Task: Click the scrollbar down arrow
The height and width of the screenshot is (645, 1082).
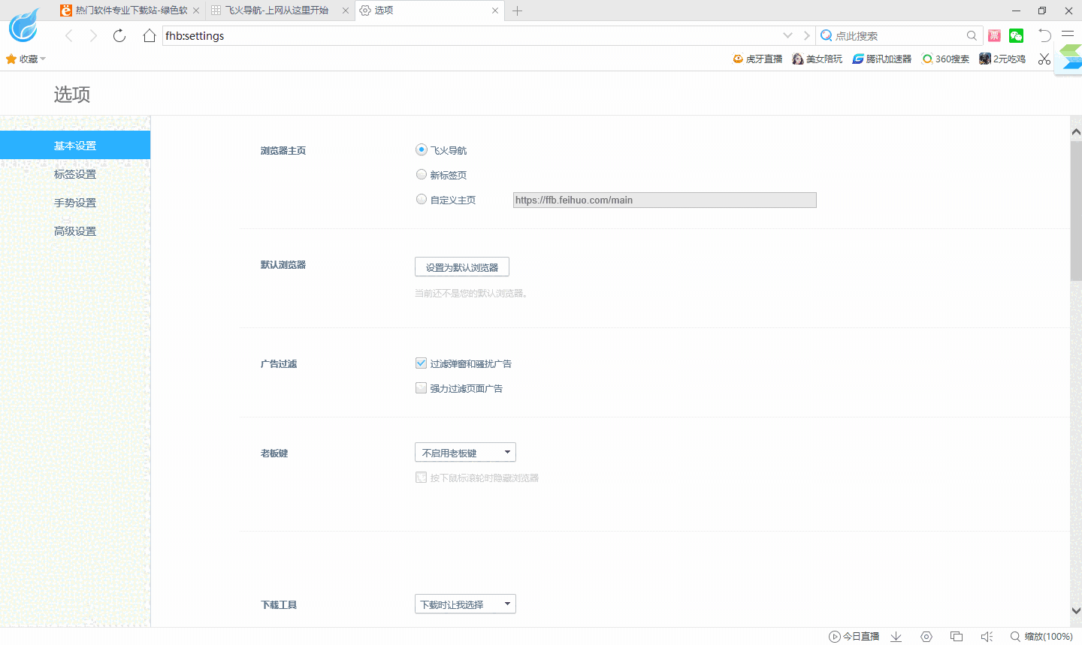Action: pyautogui.click(x=1076, y=610)
